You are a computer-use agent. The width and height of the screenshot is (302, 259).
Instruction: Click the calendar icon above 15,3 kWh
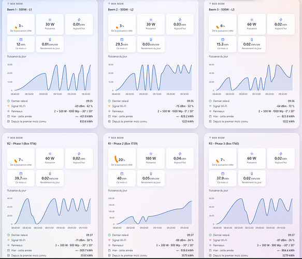point(223,39)
